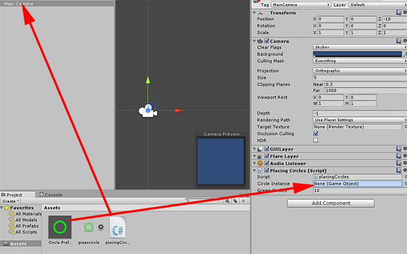
Task: Click the Add Component button
Action: point(330,203)
